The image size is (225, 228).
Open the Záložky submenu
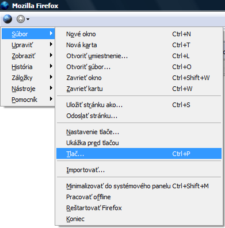pyautogui.click(x=28, y=78)
